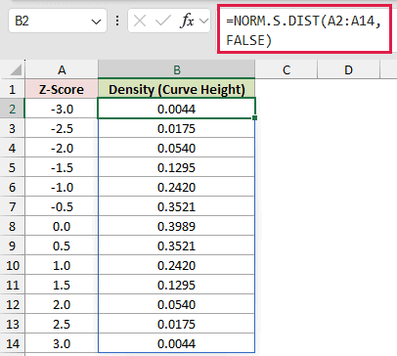Select cell A13 with value 2.5
This screenshot has height=356, width=397.
point(62,324)
